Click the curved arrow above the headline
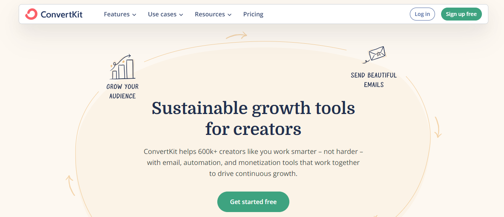The image size is (504, 217). click(x=237, y=36)
